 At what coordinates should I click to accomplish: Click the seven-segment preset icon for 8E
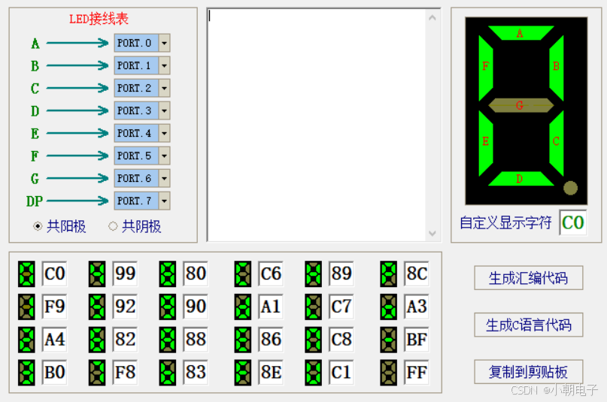pos(242,372)
